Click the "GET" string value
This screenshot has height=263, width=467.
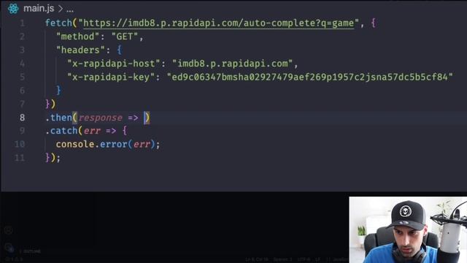[x=125, y=37]
